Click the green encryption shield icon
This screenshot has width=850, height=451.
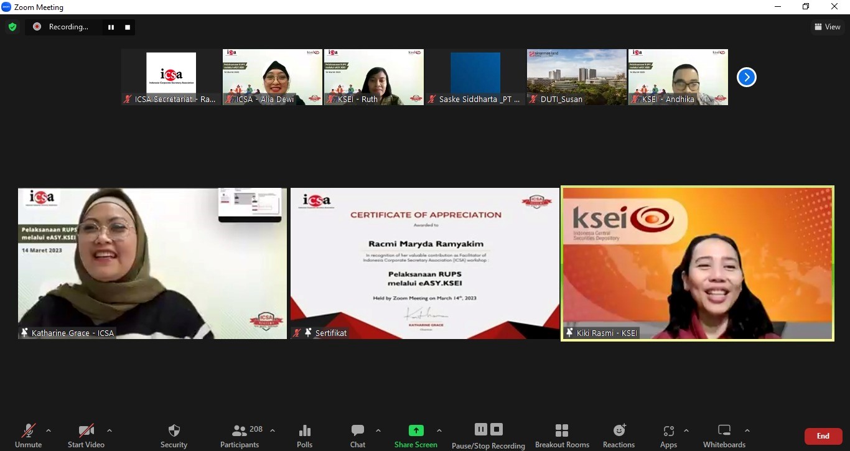tap(12, 27)
